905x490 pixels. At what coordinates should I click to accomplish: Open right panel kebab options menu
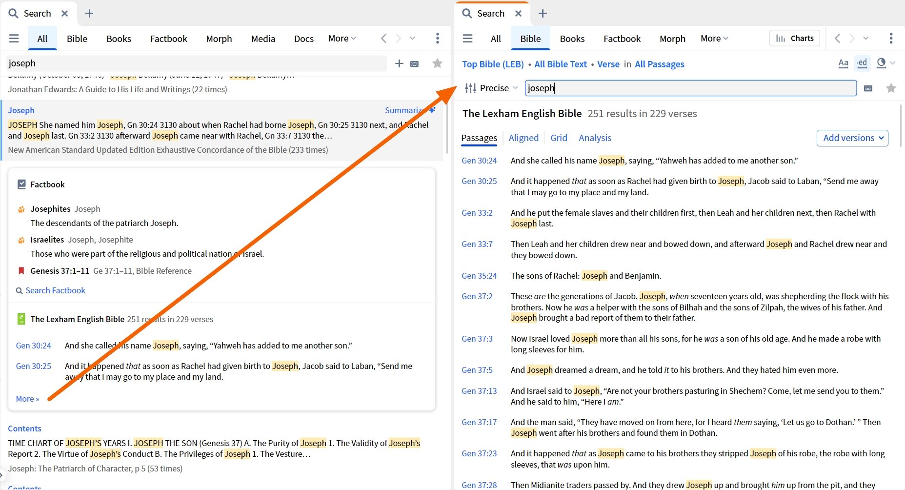click(x=891, y=39)
